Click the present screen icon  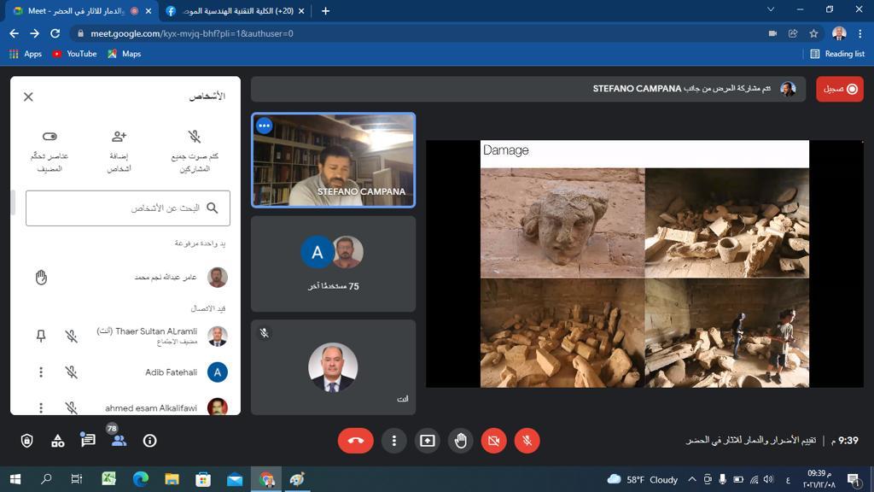(x=427, y=441)
